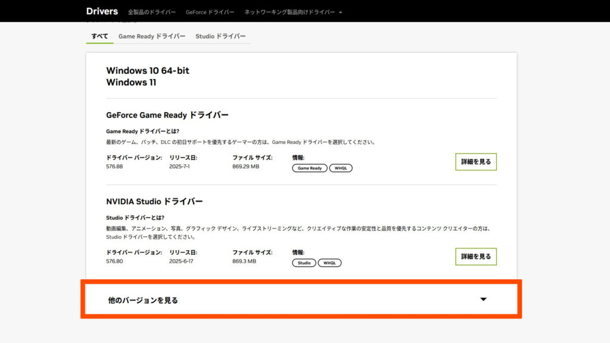Click release date 2025-7-1
The width and height of the screenshot is (610, 343).
179,167
